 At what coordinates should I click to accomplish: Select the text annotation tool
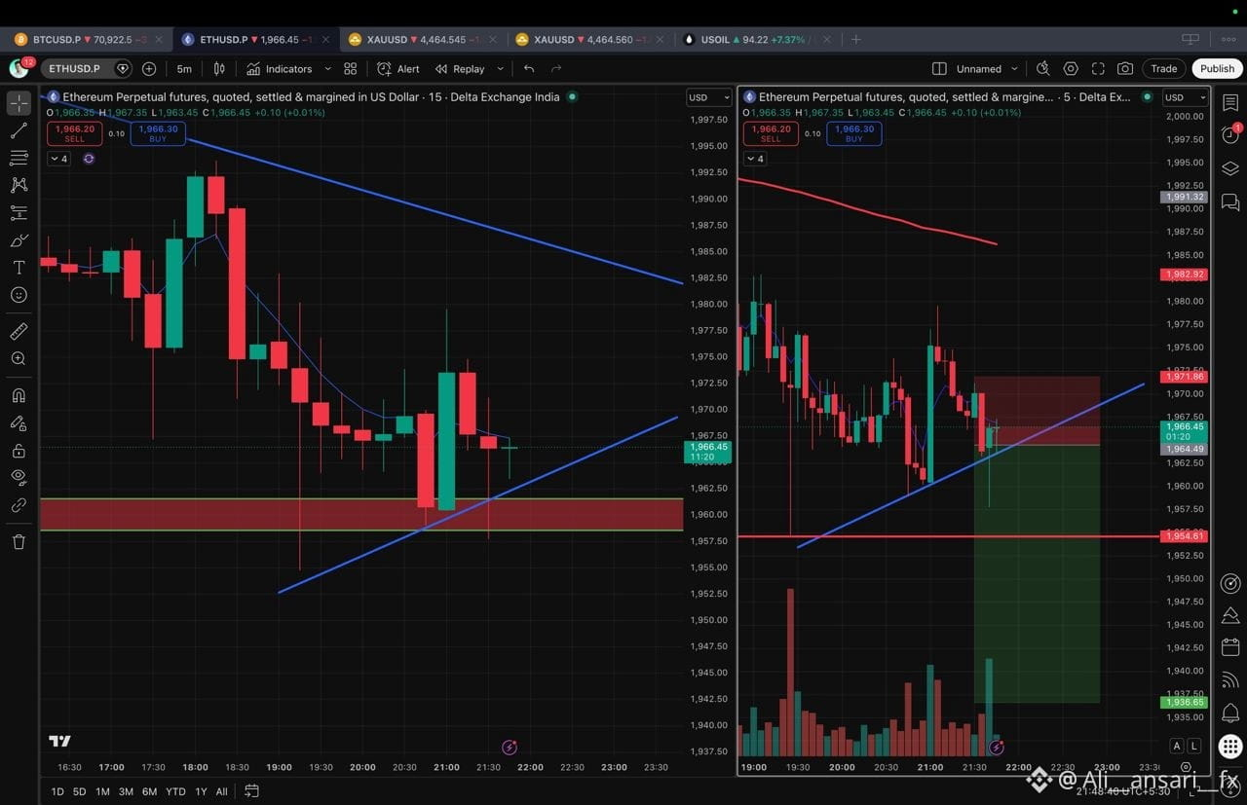click(19, 268)
